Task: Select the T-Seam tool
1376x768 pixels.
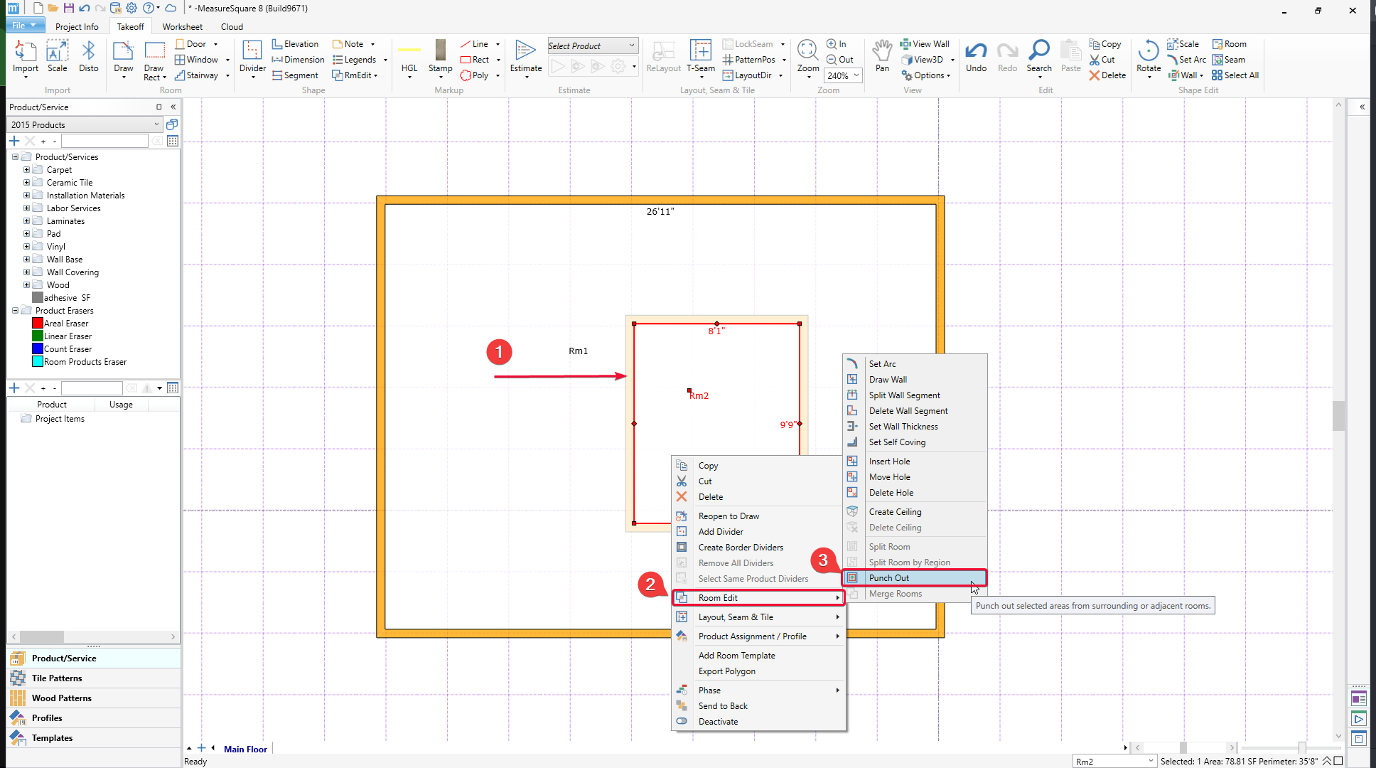Action: click(x=700, y=55)
